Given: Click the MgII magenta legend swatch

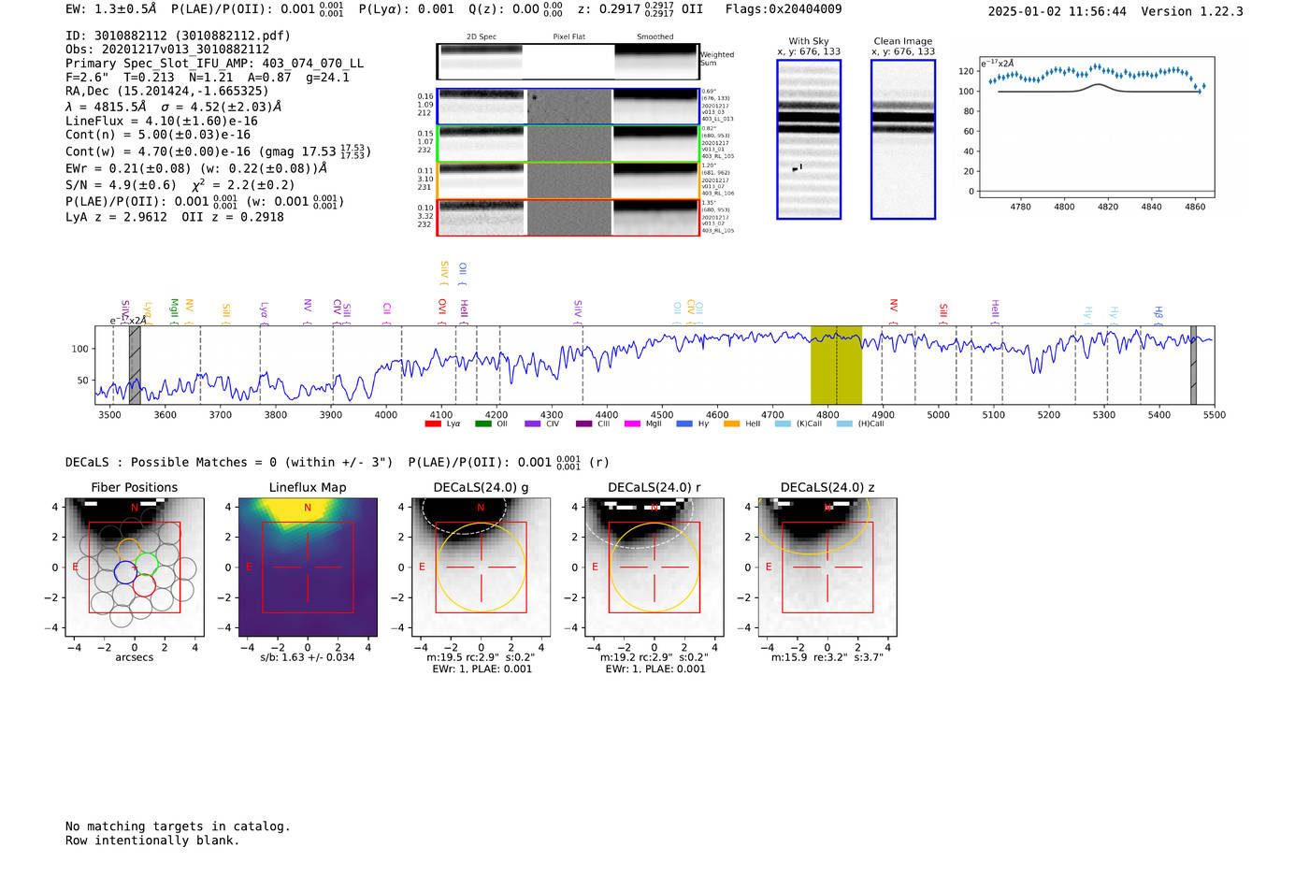Looking at the screenshot, I should (x=632, y=424).
